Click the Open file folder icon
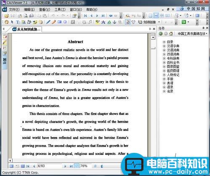Screen dimensions: 210x176 7,16
